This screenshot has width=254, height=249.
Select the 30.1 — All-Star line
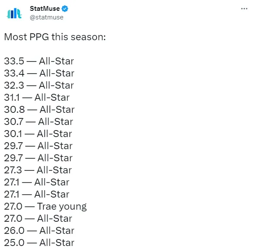(38, 134)
